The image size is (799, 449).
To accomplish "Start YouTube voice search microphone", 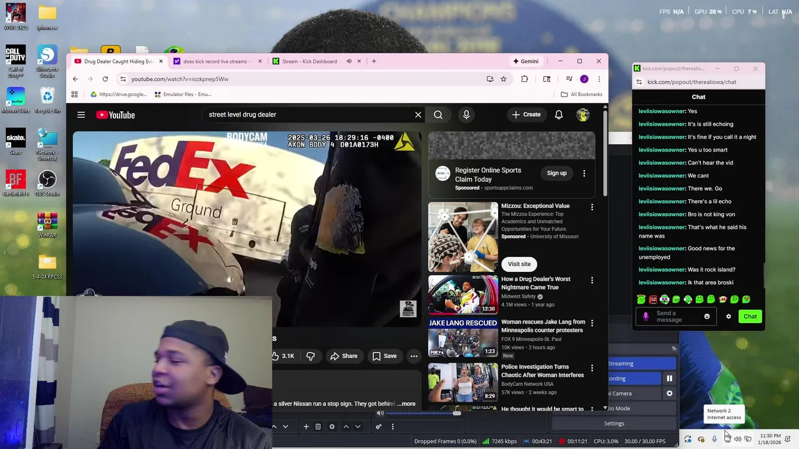I will click(x=466, y=115).
